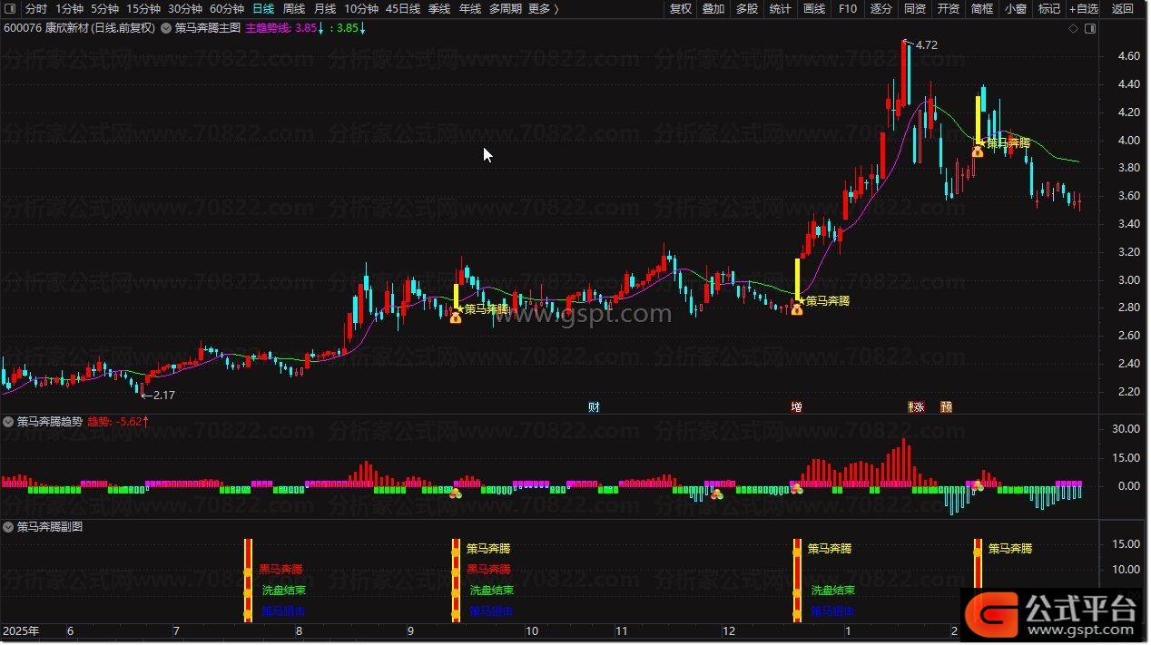Click the February 策马奔腾 signal icon
1151x645 pixels.
coord(977,151)
